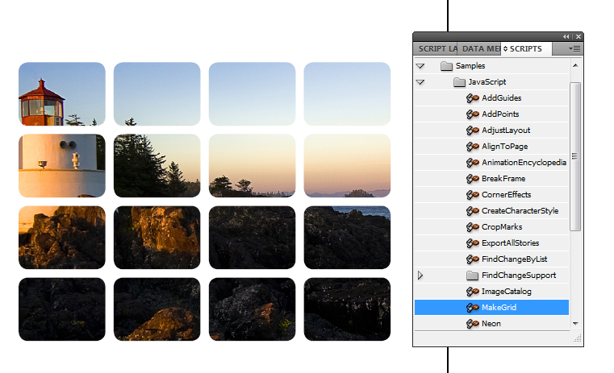
Task: Open the Scripts panel flyout menu
Action: pos(574,49)
